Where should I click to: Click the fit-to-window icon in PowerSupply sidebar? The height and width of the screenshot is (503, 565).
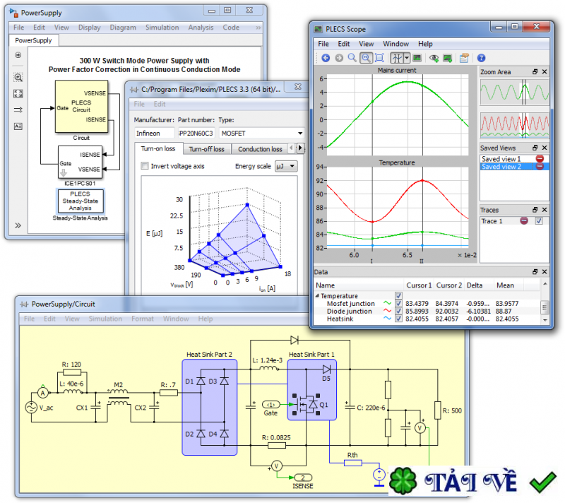[18, 93]
